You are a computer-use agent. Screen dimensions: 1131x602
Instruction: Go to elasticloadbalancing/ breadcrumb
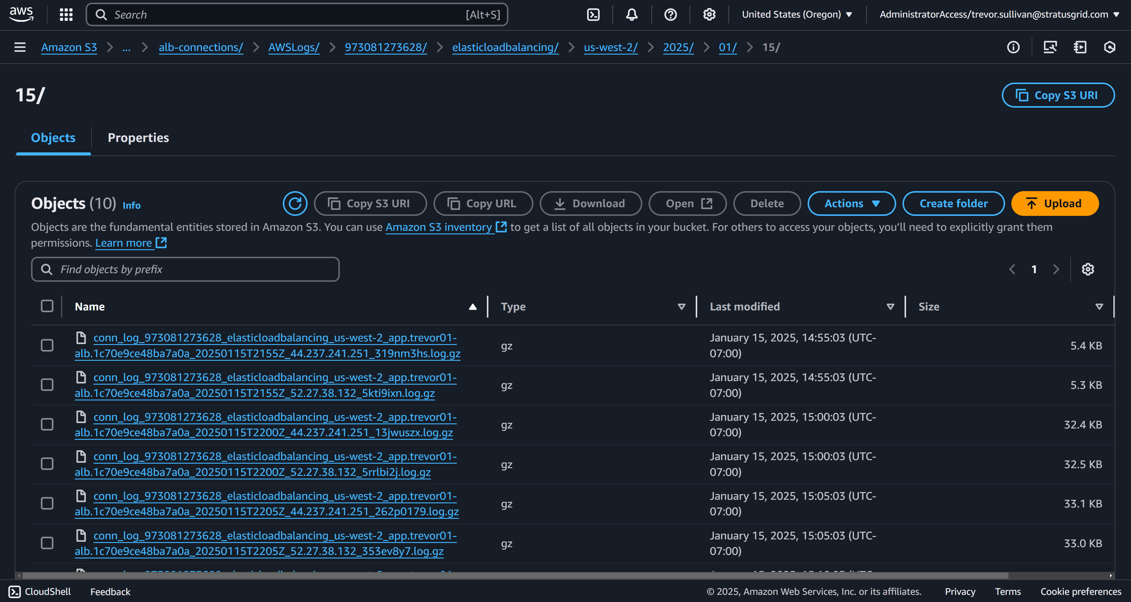[x=505, y=47]
